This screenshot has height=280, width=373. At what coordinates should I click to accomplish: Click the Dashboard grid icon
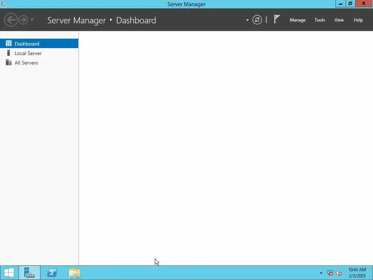click(x=9, y=43)
